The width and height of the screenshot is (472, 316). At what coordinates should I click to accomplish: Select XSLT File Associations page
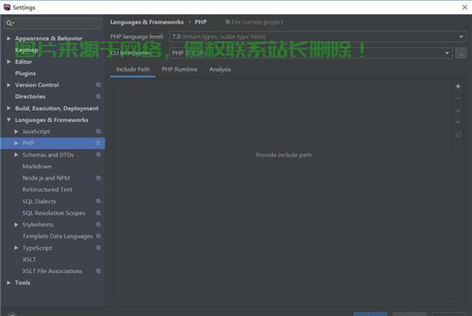pos(52,271)
